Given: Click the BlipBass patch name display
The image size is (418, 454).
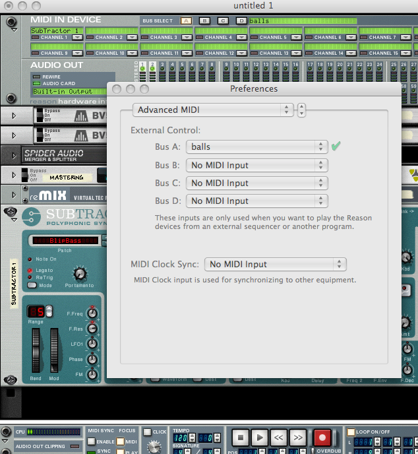Looking at the screenshot, I should coord(65,241).
